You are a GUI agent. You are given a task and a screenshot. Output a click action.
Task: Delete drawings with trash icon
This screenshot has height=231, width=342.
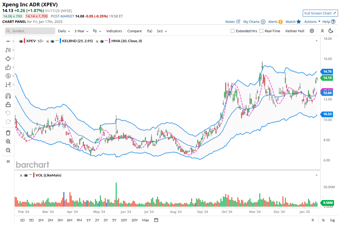8,133
